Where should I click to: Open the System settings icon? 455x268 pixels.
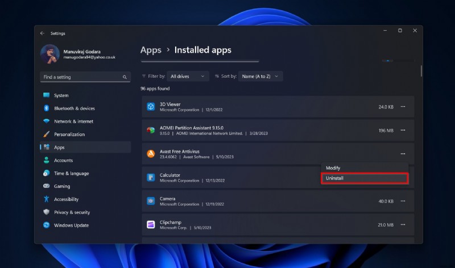coord(47,95)
